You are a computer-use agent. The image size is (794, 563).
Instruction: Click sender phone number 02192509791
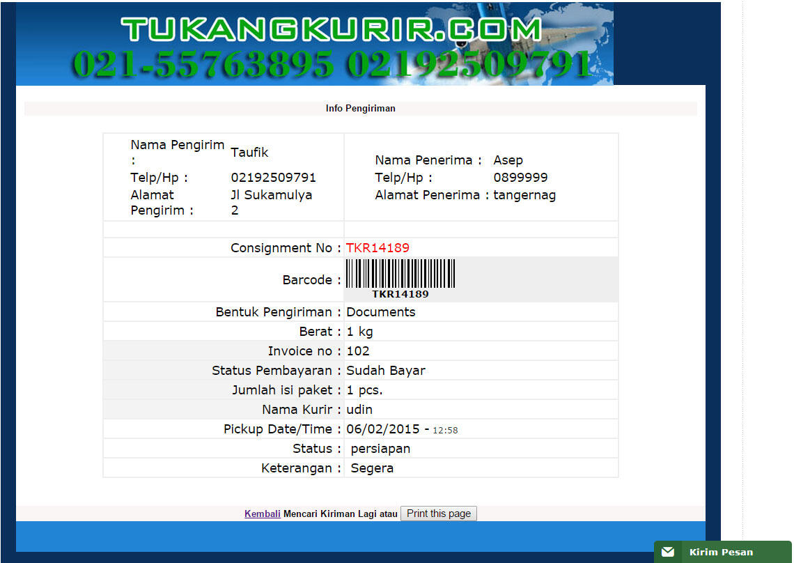tap(274, 178)
